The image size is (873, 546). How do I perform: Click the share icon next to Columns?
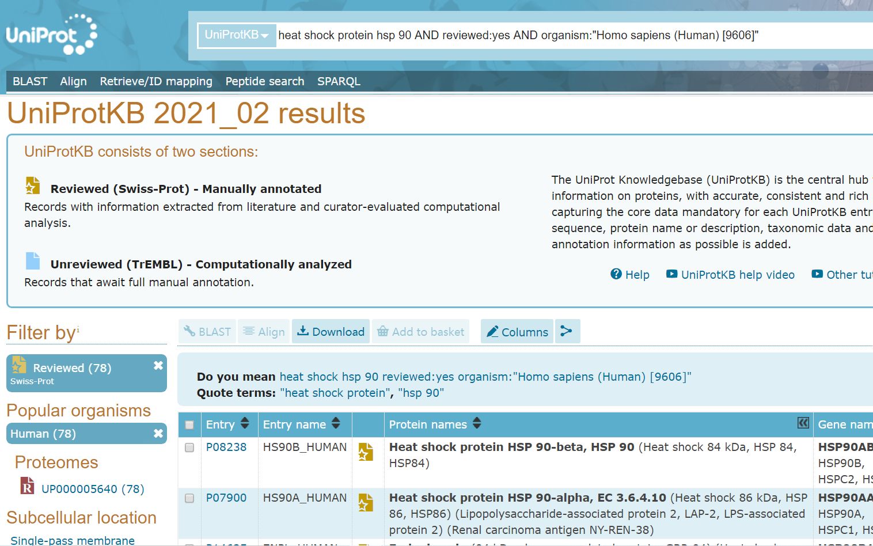pyautogui.click(x=567, y=332)
